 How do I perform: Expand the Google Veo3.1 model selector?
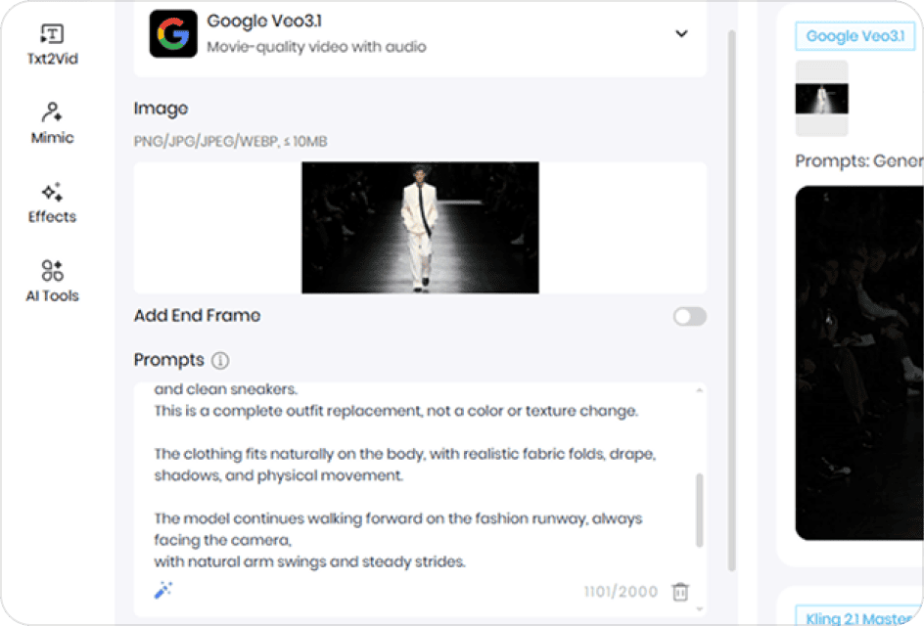pyautogui.click(x=419, y=34)
